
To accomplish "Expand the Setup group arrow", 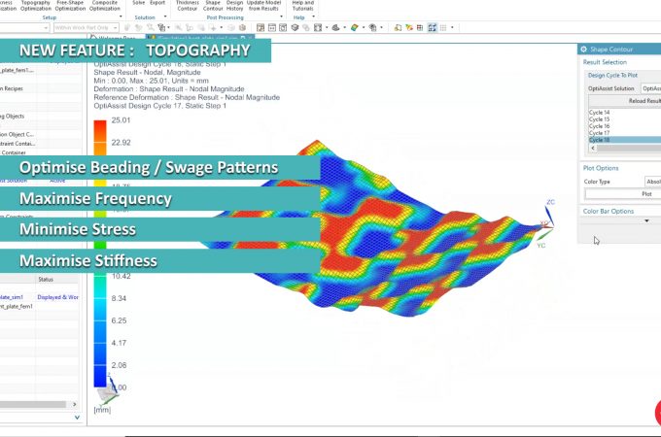I will (121, 17).
